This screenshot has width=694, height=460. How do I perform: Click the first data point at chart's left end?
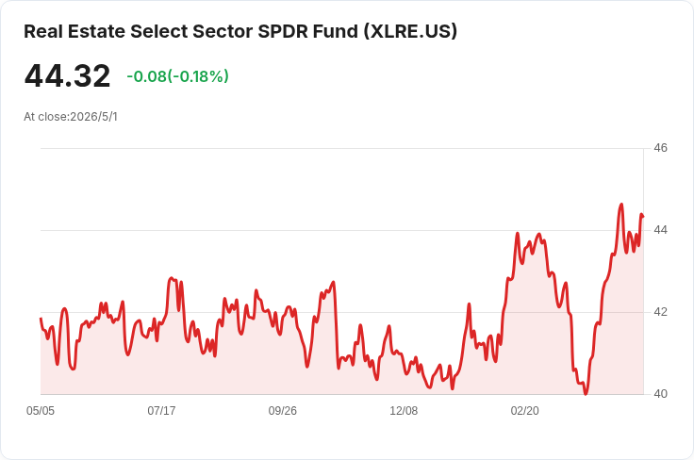[x=41, y=319]
